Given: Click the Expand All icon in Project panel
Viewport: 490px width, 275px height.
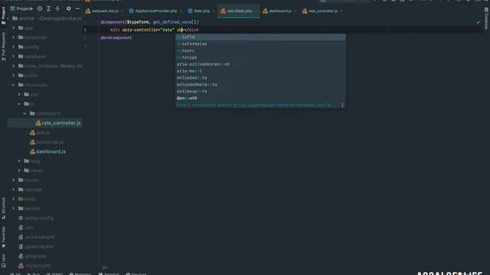Looking at the screenshot, I should click(x=48, y=8).
